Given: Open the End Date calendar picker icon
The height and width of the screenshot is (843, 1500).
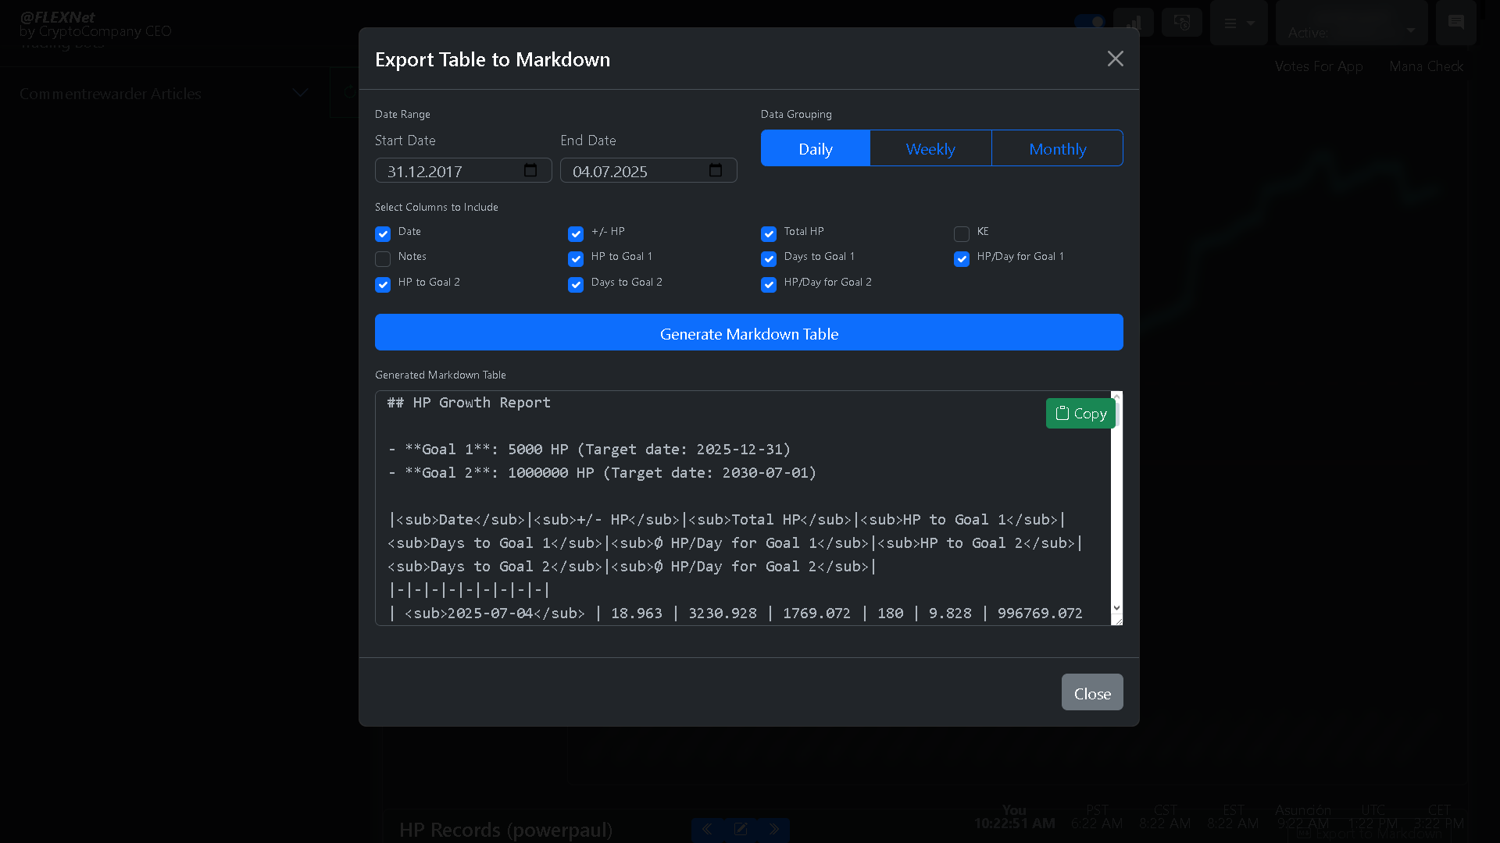Looking at the screenshot, I should coord(716,170).
